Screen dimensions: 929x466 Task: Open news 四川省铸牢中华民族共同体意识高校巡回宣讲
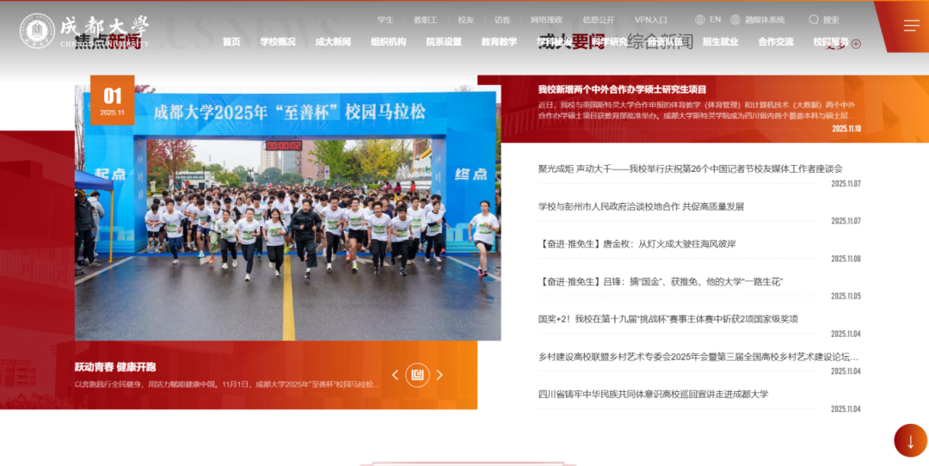pyautogui.click(x=653, y=395)
